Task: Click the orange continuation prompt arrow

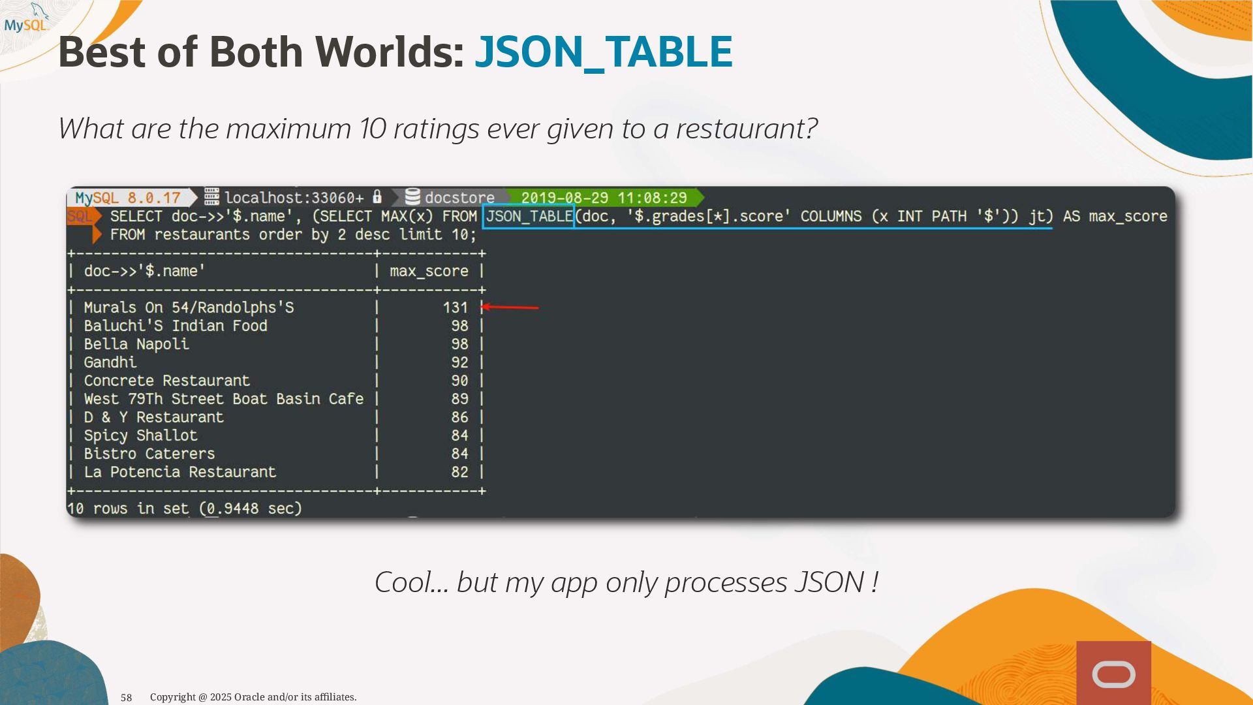Action: click(97, 234)
